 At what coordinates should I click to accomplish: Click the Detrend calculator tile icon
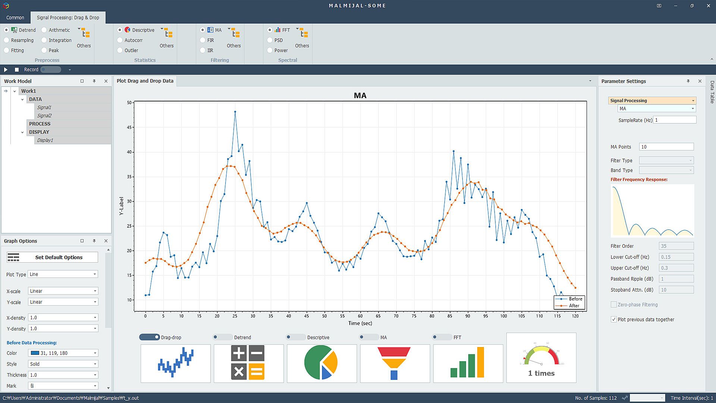coord(248,363)
